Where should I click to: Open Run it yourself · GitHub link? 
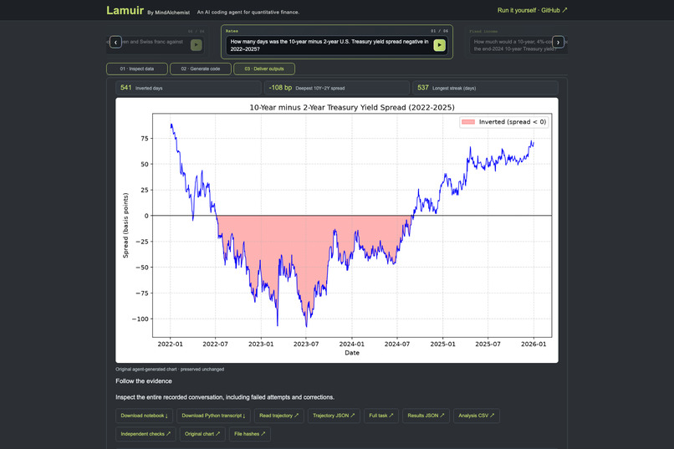tap(532, 10)
